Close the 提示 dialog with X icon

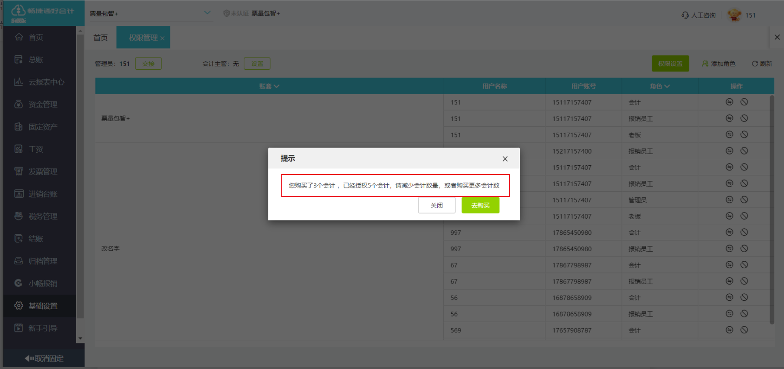[x=505, y=159]
